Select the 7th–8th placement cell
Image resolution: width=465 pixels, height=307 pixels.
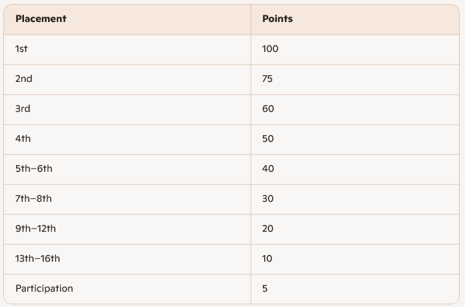[x=33, y=198]
